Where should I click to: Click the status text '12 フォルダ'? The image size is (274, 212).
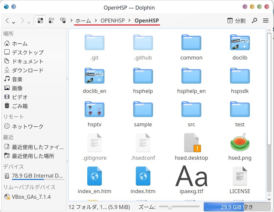pos(83,207)
